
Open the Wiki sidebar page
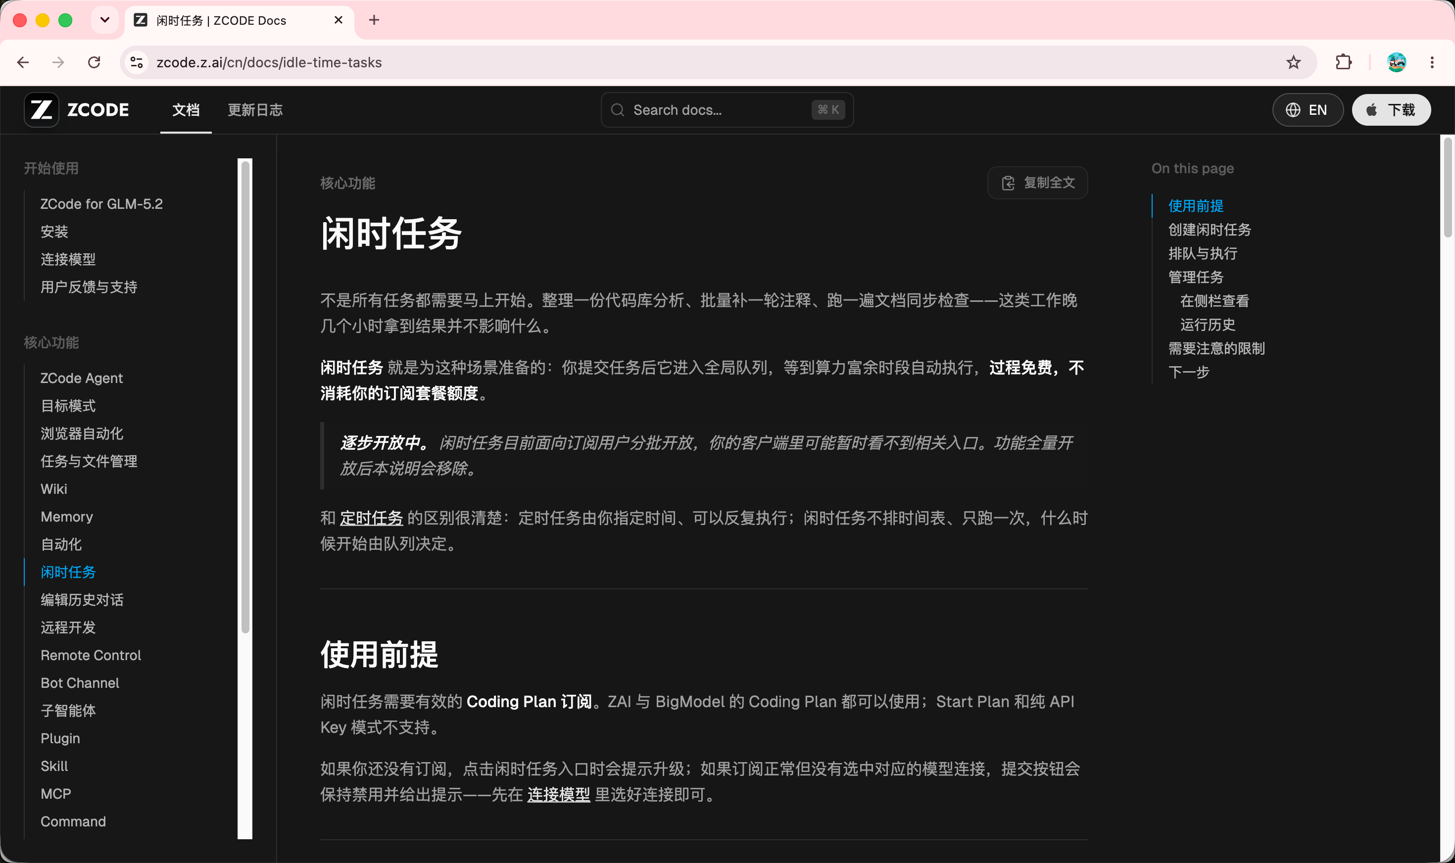pyautogui.click(x=54, y=489)
